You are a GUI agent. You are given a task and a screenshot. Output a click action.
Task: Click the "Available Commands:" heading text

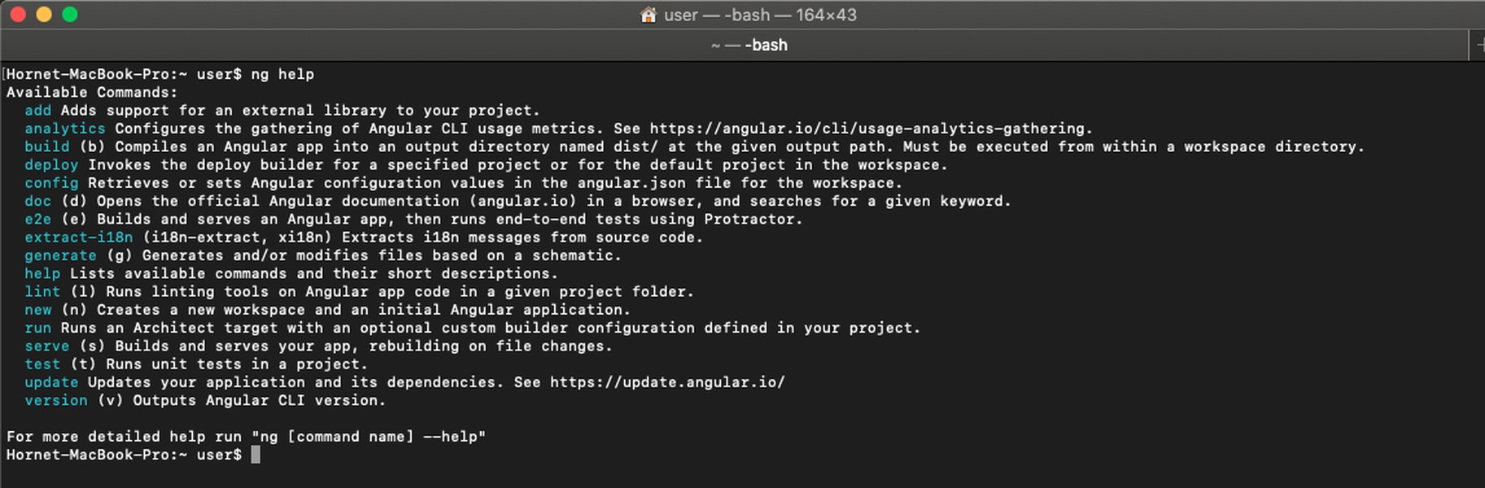coord(90,92)
